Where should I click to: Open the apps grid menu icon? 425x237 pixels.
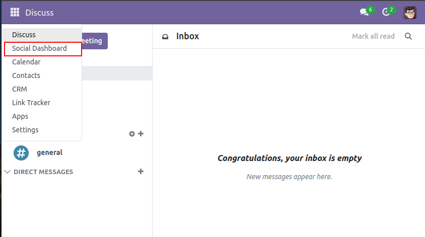coord(15,12)
